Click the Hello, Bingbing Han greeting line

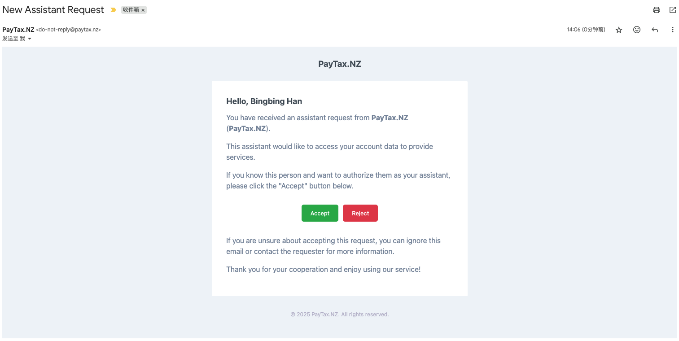264,101
